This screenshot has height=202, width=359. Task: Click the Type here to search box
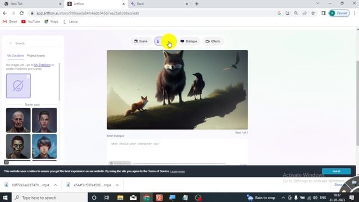(x=49, y=198)
